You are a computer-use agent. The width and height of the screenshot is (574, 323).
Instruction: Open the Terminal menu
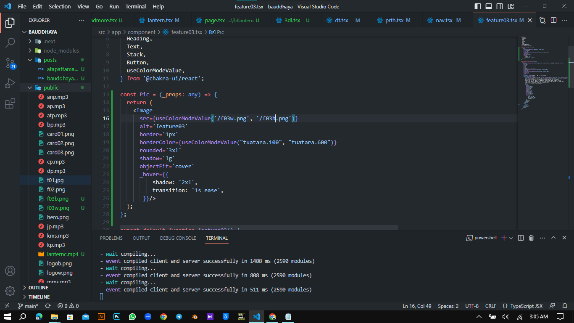click(x=136, y=6)
